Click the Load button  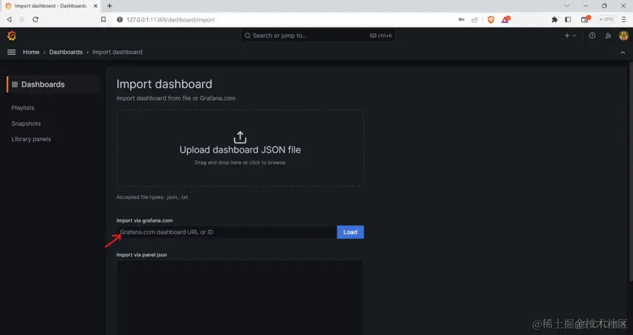350,232
